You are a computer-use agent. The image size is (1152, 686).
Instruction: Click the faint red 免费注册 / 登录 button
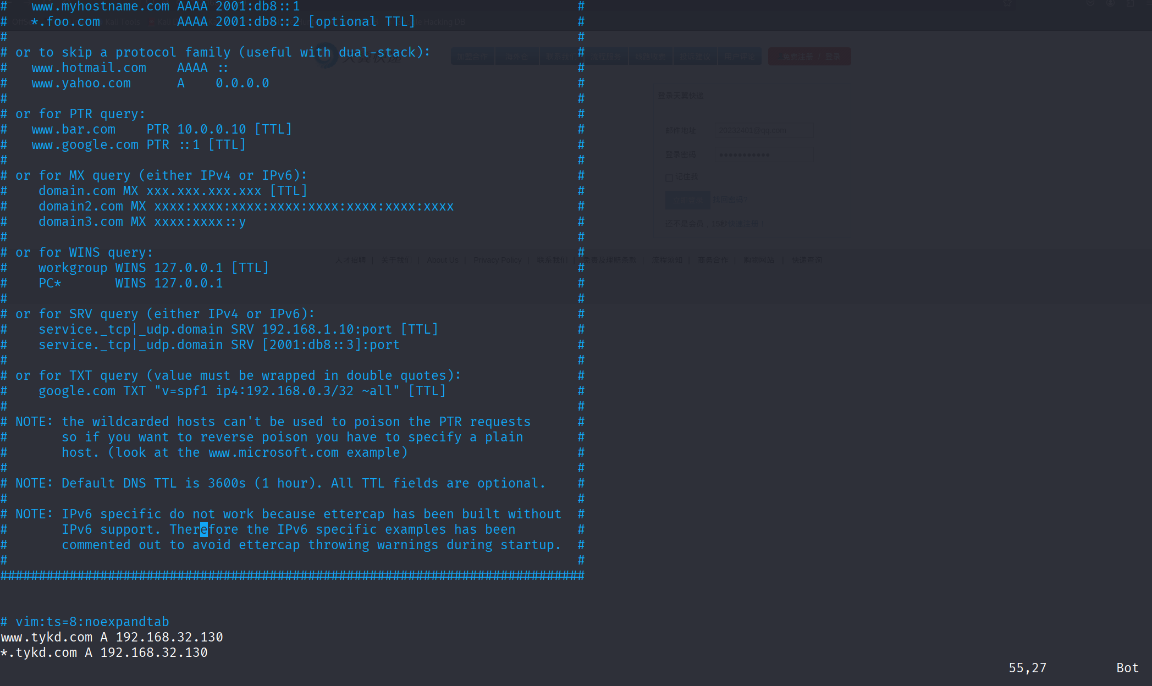[x=809, y=57]
